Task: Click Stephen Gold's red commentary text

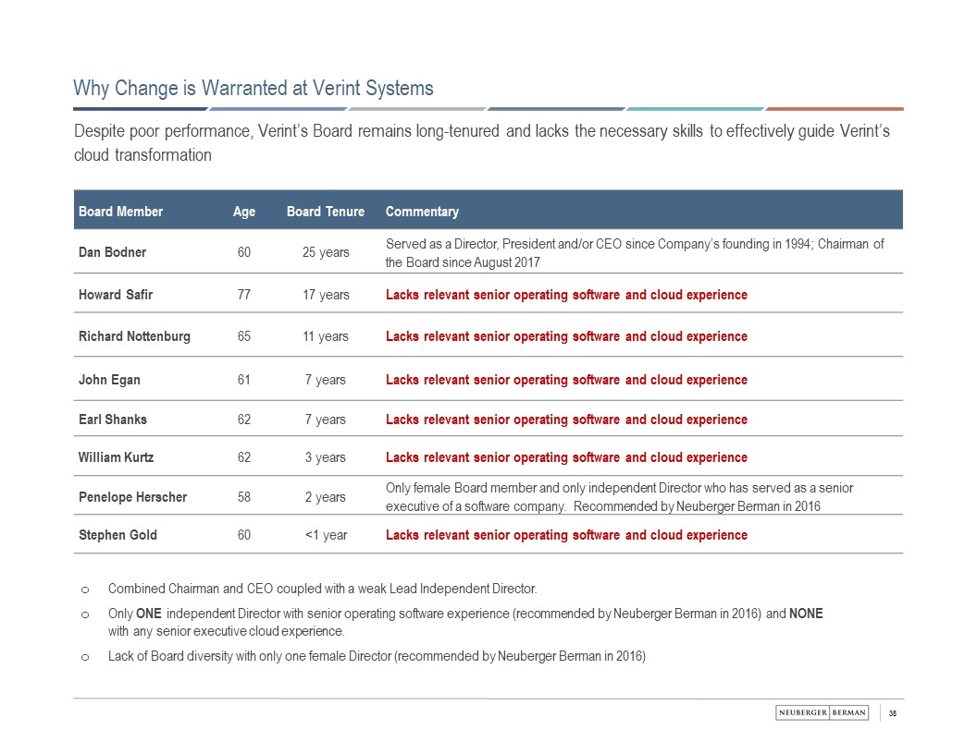Action: [x=566, y=535]
